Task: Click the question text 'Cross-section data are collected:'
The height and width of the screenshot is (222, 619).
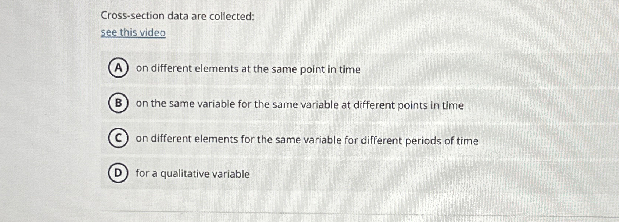Action: coord(177,16)
